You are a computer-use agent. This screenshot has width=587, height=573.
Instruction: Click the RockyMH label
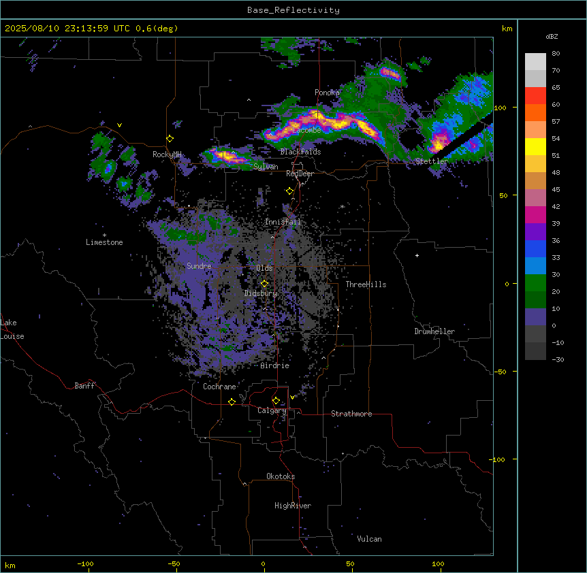pos(167,154)
